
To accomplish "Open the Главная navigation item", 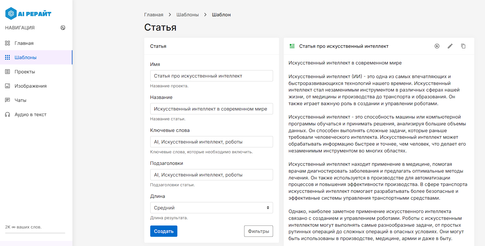I will 36,43.
